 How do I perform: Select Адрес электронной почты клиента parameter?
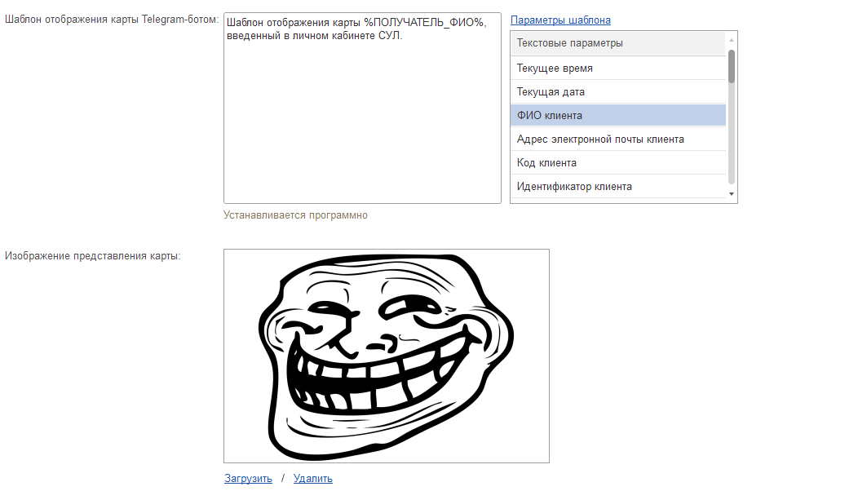point(618,139)
